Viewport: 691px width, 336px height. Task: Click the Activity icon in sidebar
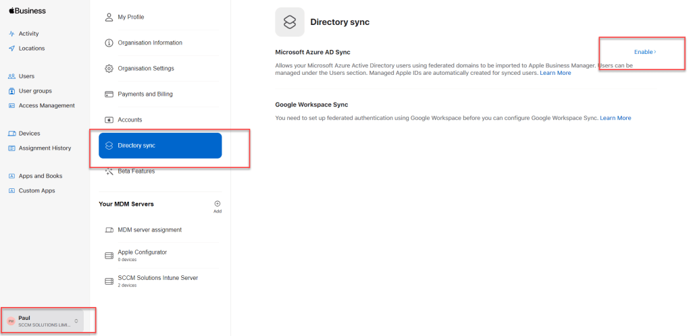pos(11,34)
